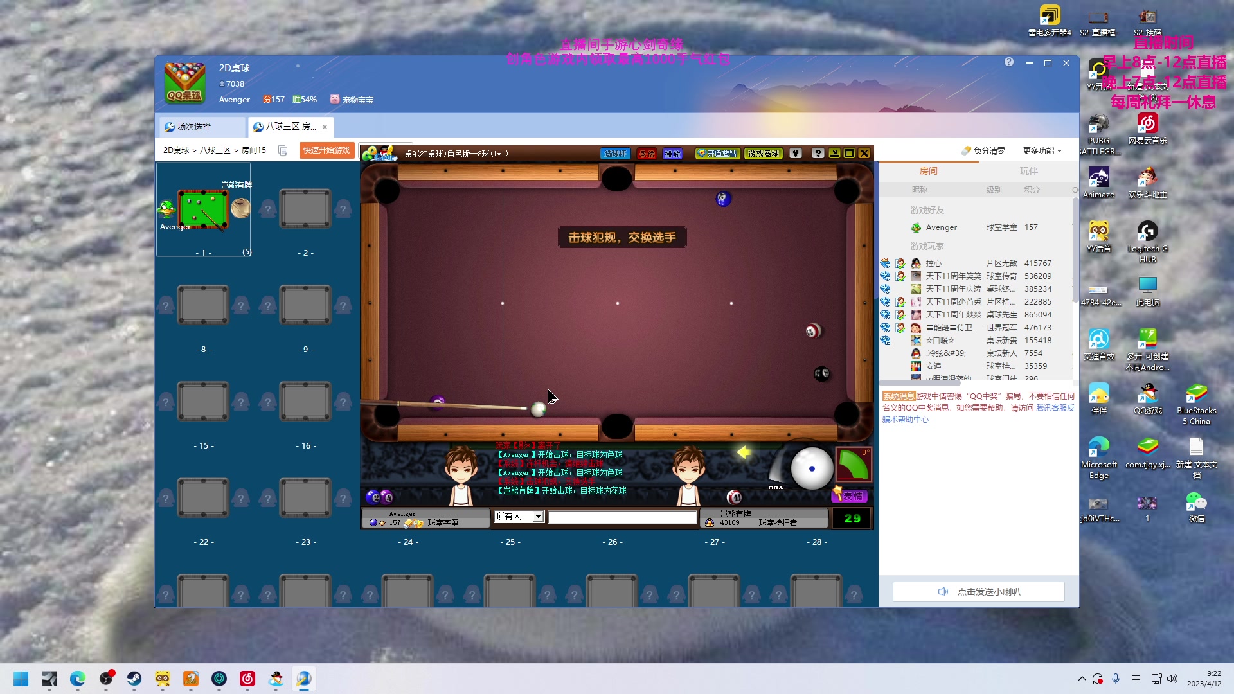1234x694 pixels.
Task: Click the cue ball spin control
Action: (x=812, y=468)
